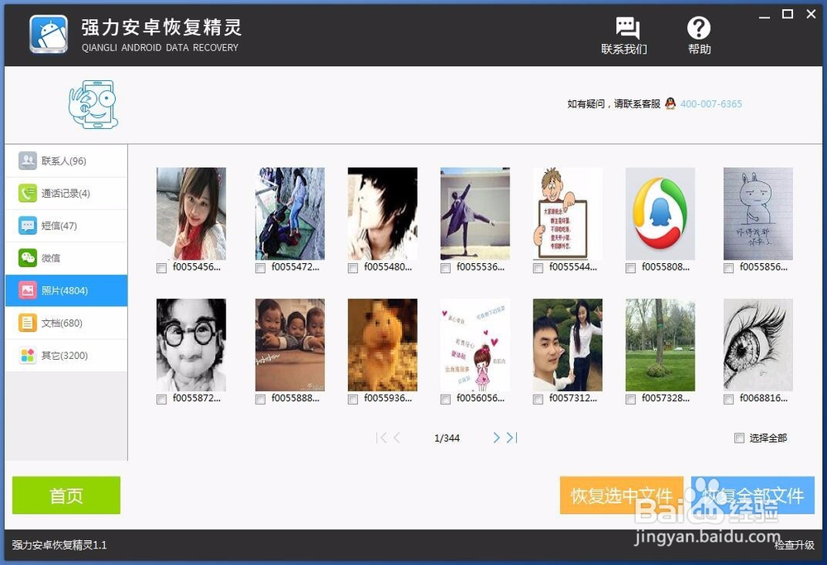Image resolution: width=827 pixels, height=565 pixels.
Task: Tick the checkbox for f0057328
Action: pyautogui.click(x=630, y=400)
